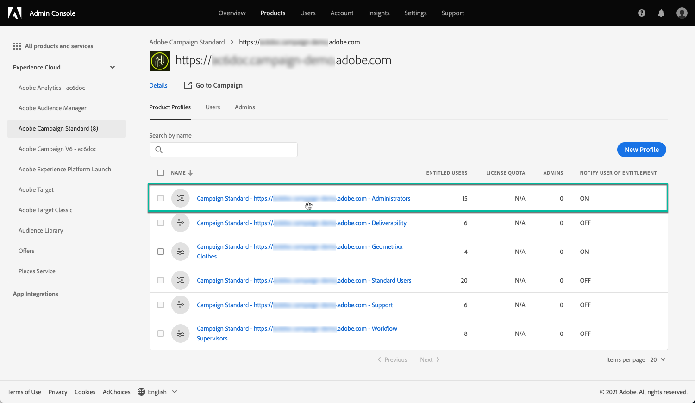The image size is (695, 403).
Task: Open the Insights menu
Action: coord(379,13)
